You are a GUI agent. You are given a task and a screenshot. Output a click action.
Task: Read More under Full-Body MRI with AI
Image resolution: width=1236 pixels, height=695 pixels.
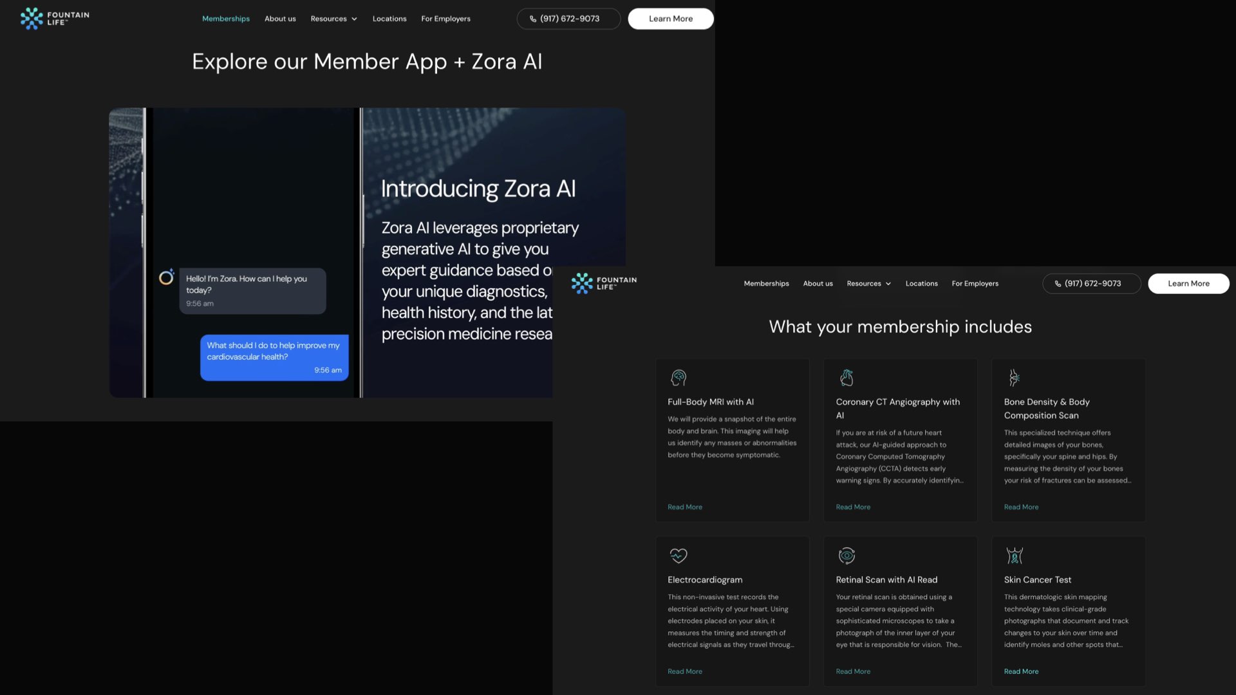click(685, 507)
